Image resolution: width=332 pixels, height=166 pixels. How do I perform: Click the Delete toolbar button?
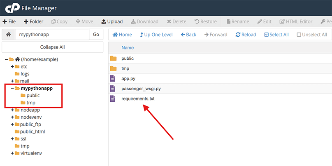(176, 21)
